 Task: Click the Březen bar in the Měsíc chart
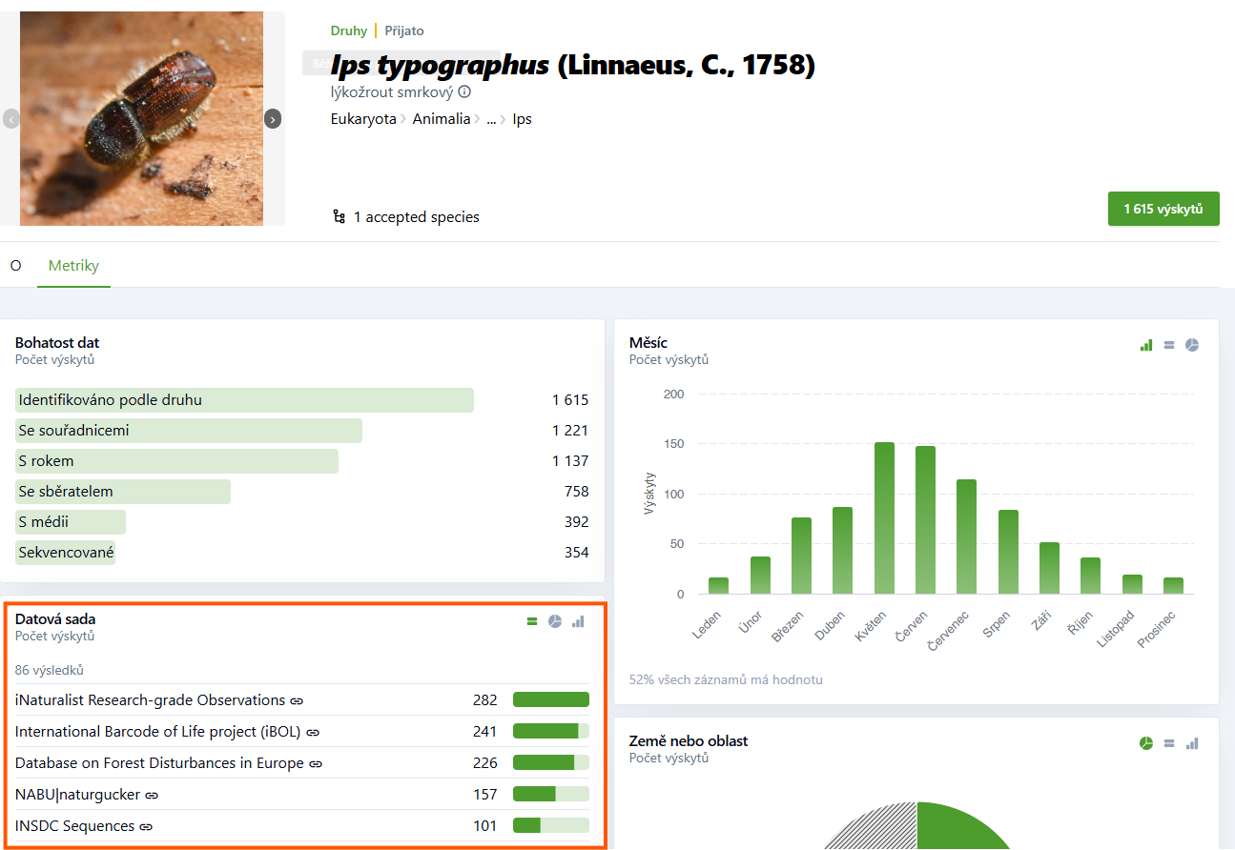coord(801,557)
